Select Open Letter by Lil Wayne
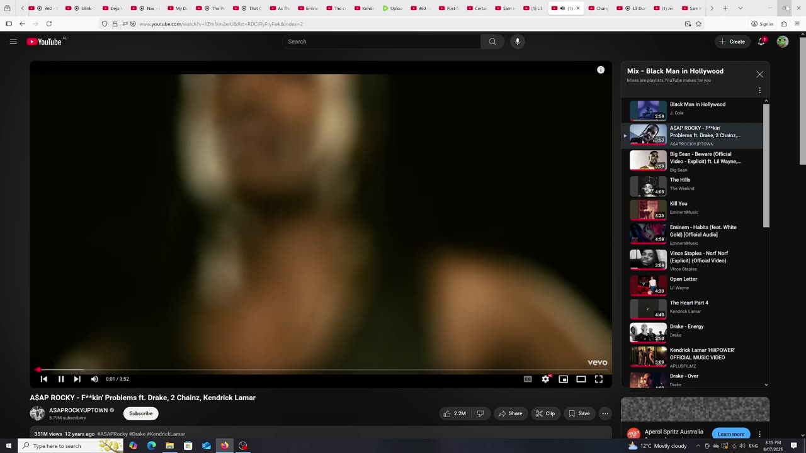 tap(691, 285)
